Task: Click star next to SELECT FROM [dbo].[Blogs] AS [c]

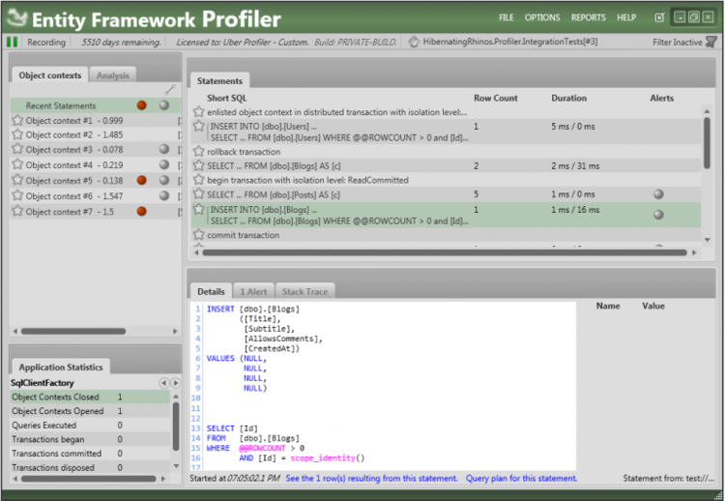Action: (199, 165)
